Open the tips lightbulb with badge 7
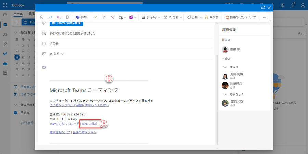The image size is (308, 154). coord(293,5)
